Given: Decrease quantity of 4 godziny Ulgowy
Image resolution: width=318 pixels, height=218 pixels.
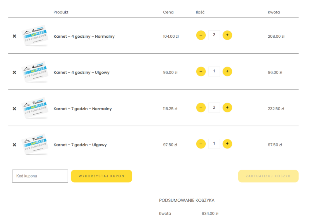Looking at the screenshot, I should pyautogui.click(x=201, y=71).
